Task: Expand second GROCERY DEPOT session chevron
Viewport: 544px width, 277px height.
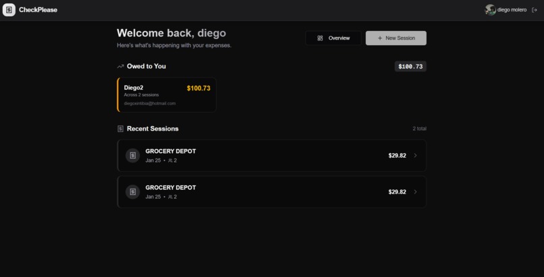Action: point(415,192)
